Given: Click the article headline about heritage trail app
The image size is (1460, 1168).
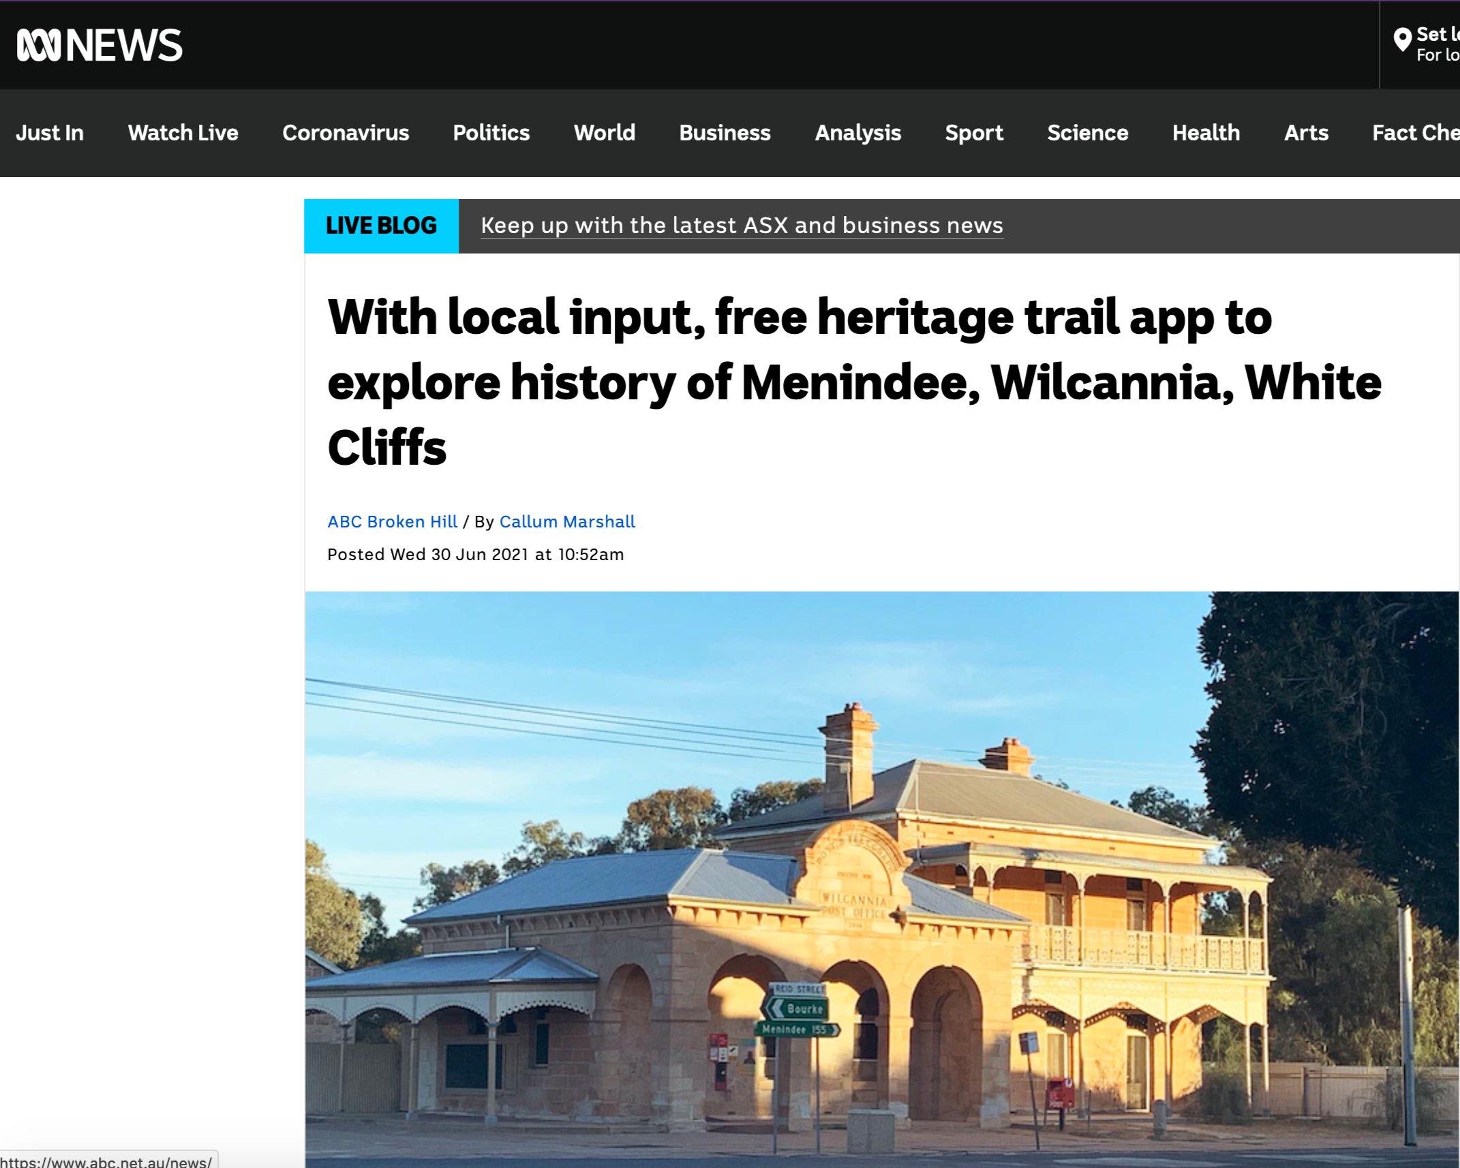Looking at the screenshot, I should pos(855,382).
